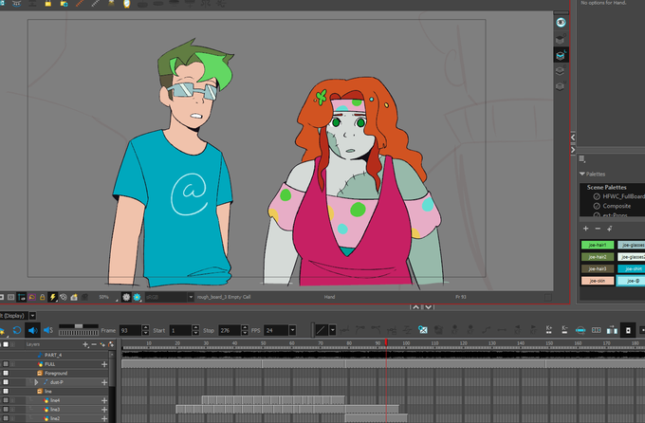Open the Colour view menu icon
This screenshot has height=423, width=645.
coord(582,158)
